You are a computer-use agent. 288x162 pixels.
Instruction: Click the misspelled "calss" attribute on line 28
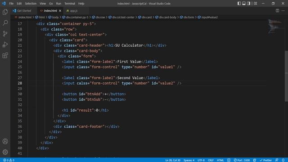click(x=82, y=83)
